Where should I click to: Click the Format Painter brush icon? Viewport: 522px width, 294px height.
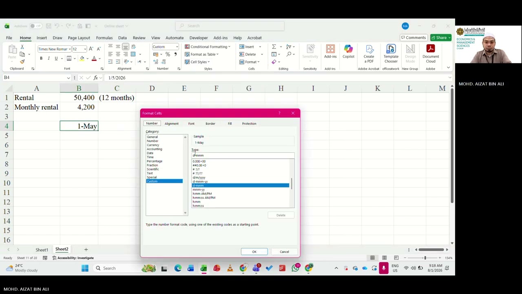(x=22, y=62)
